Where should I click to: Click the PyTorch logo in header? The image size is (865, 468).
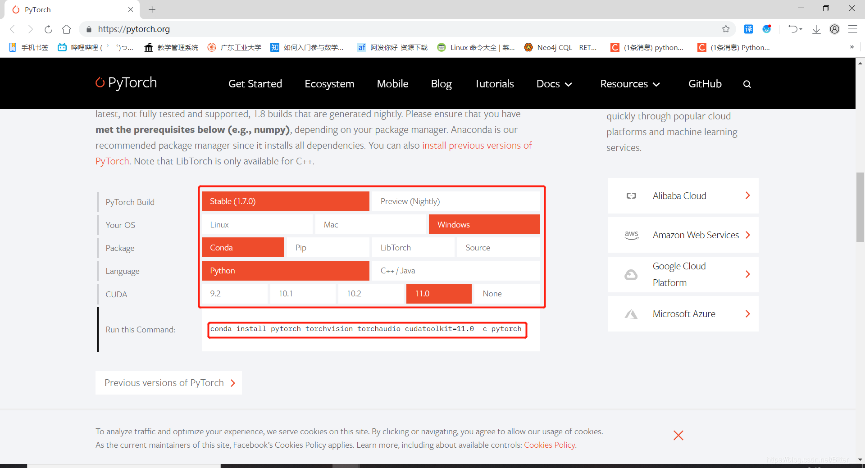[126, 83]
